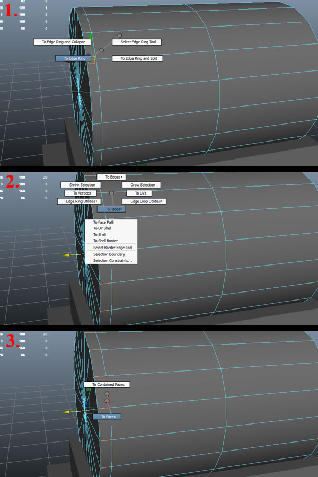Viewport: 318px width, 477px height.
Task: Click Grow Selection in marking menu
Action: tap(142, 185)
